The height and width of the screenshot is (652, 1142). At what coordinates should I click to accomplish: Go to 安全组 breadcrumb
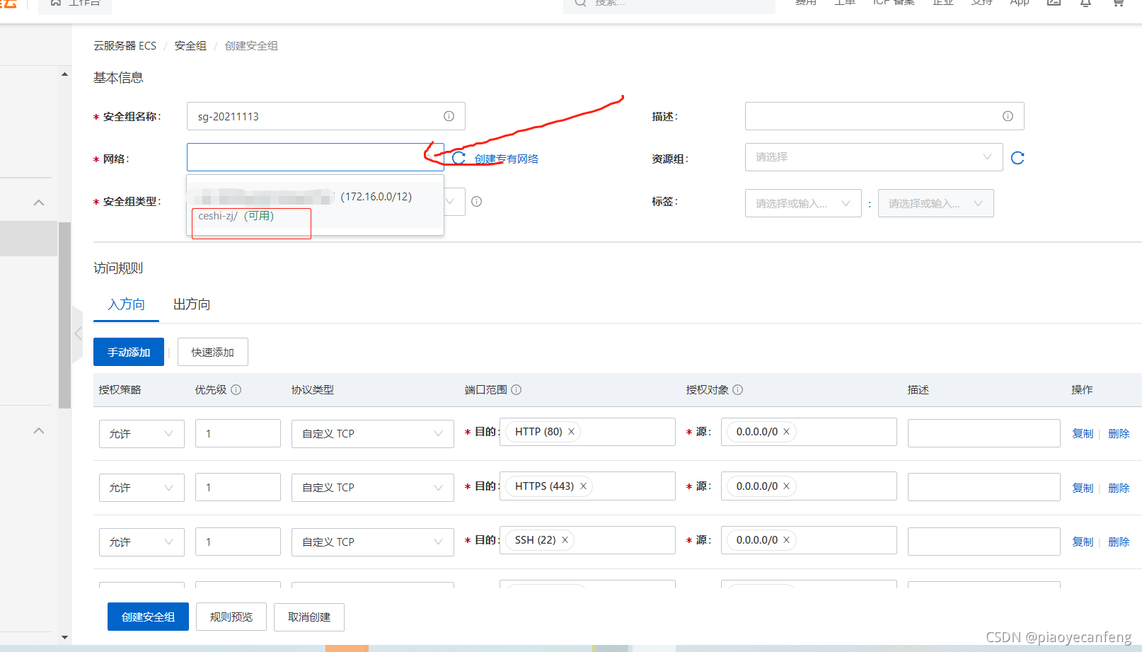(x=190, y=46)
